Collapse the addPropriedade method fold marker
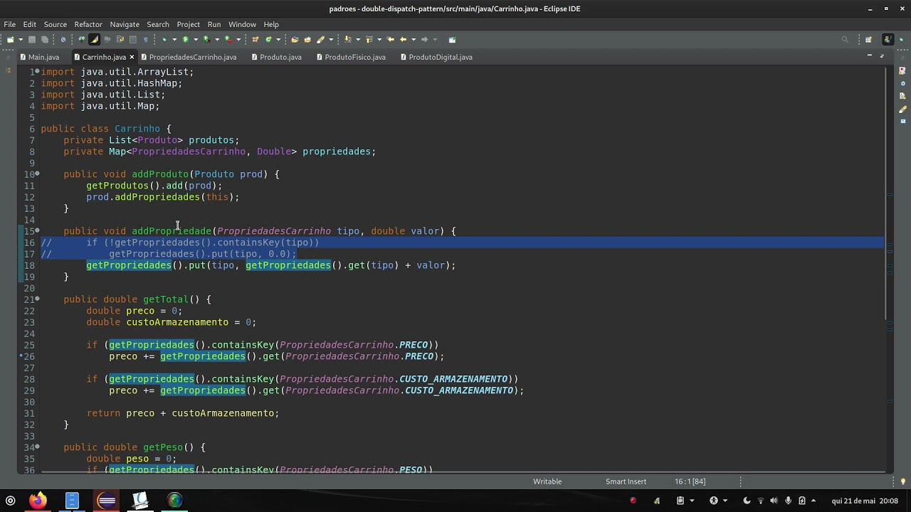 [x=37, y=231]
